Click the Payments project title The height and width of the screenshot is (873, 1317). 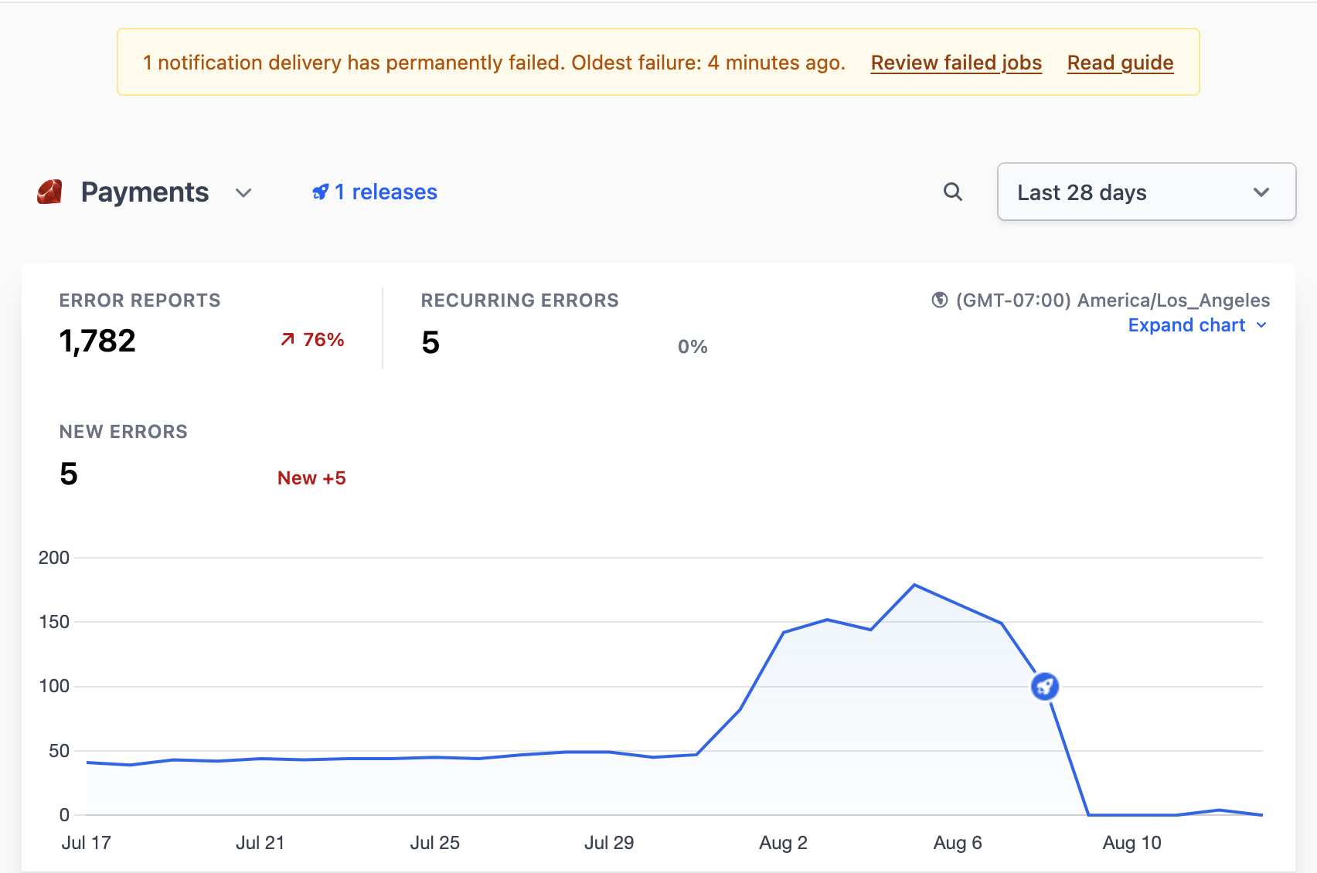(x=145, y=192)
